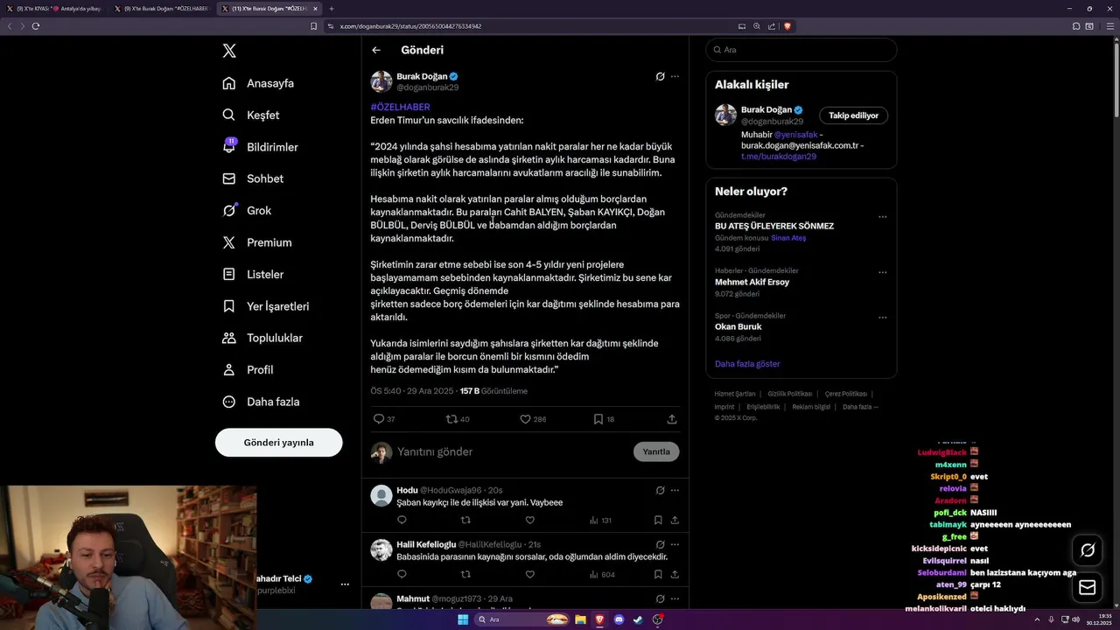This screenshot has width=1120, height=630.
Task: Click #ÖZELHABER hashtag
Action: pos(400,107)
